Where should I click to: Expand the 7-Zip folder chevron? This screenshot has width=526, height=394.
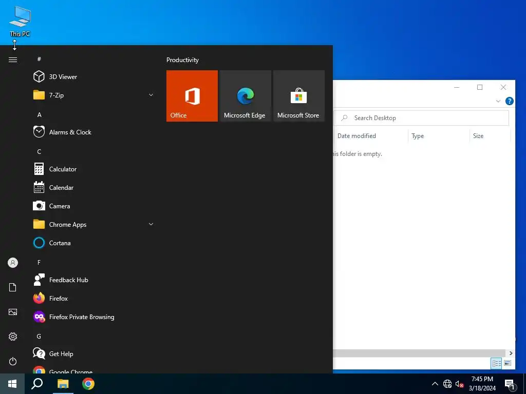pyautogui.click(x=151, y=95)
